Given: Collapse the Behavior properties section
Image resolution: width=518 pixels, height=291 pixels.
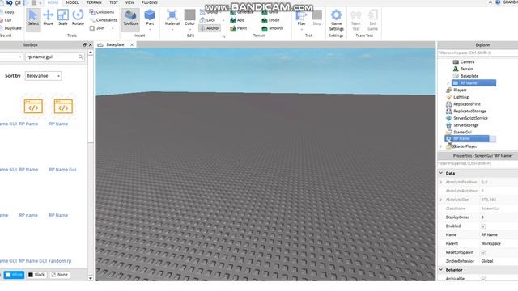Looking at the screenshot, I should (x=441, y=270).
